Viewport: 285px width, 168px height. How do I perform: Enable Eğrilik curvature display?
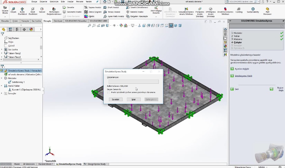(x=89, y=16)
